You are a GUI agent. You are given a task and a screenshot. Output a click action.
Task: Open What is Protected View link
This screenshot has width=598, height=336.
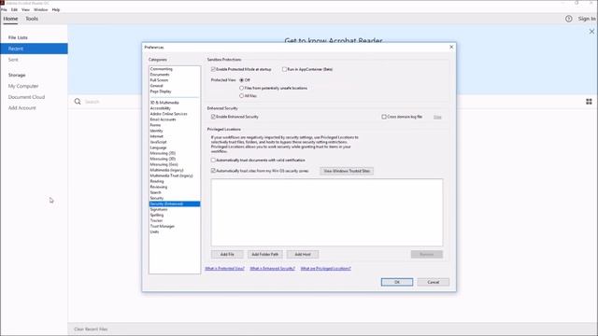[x=224, y=269]
